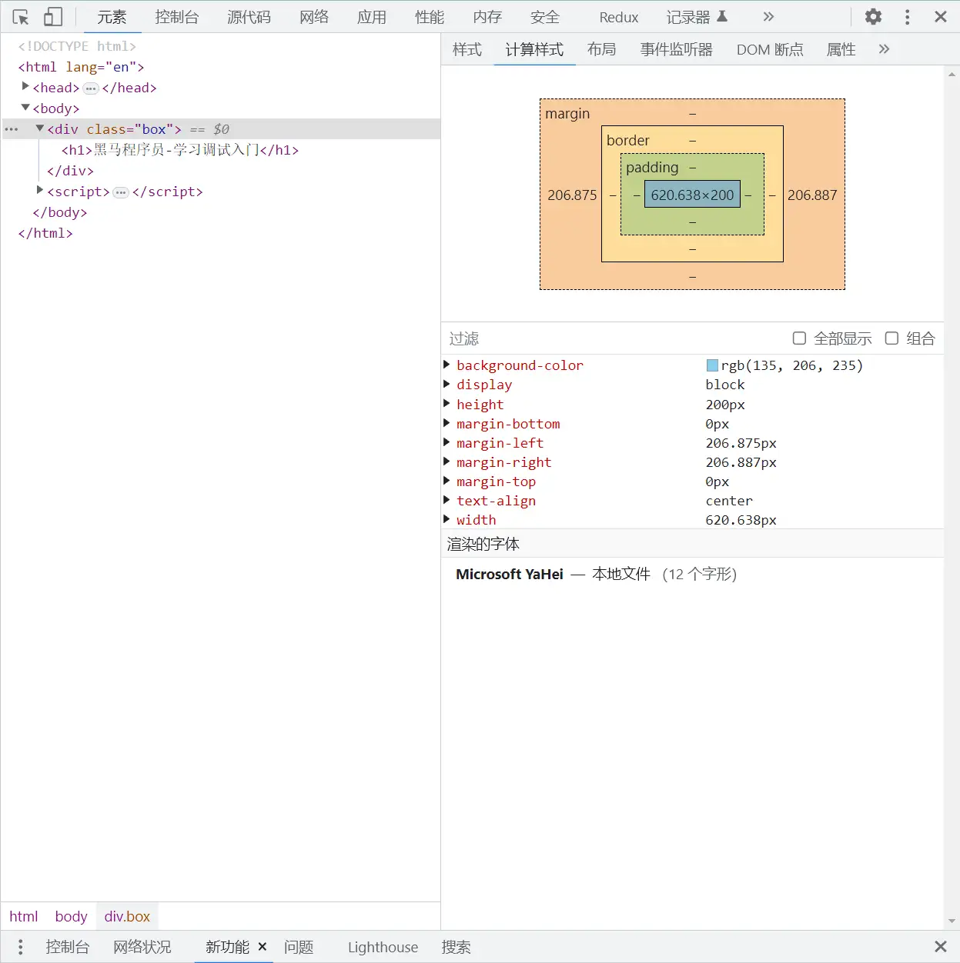Open the customize DevTools three-dot menu
The width and height of the screenshot is (960, 963).
pyautogui.click(x=908, y=17)
